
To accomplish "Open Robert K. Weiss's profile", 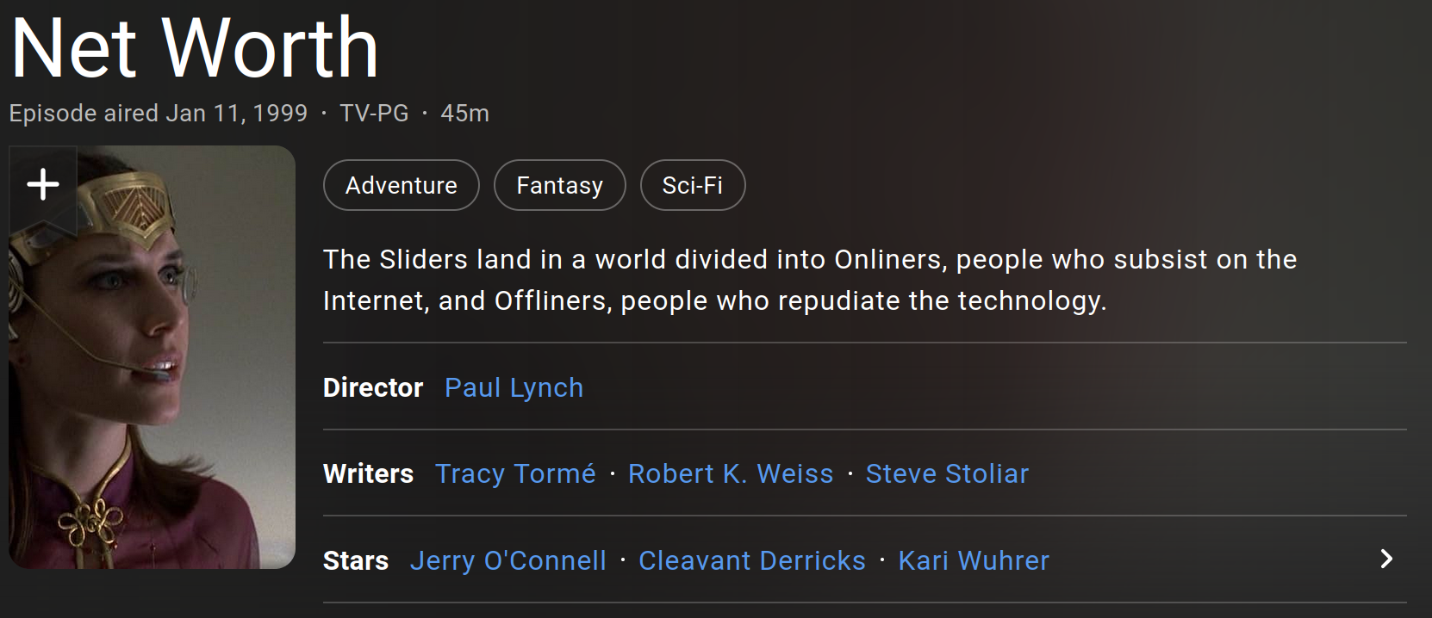I will pos(731,473).
